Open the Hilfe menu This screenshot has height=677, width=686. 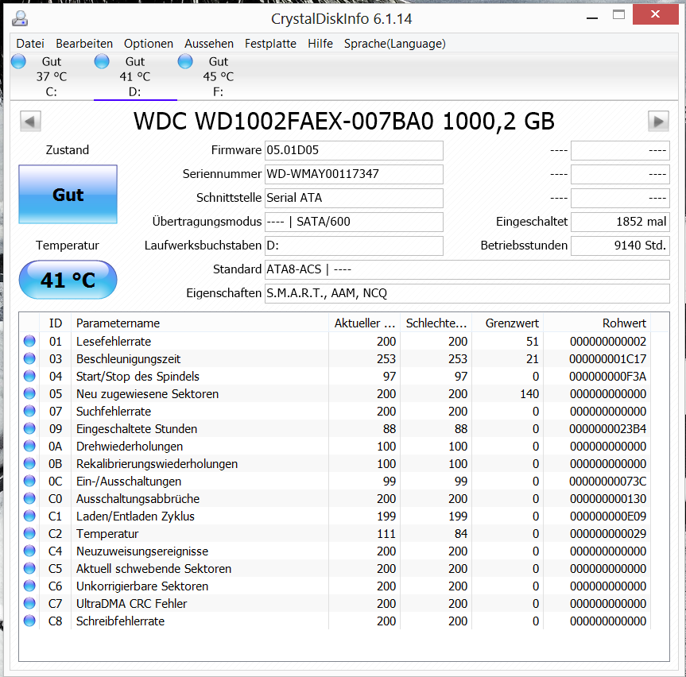[320, 44]
